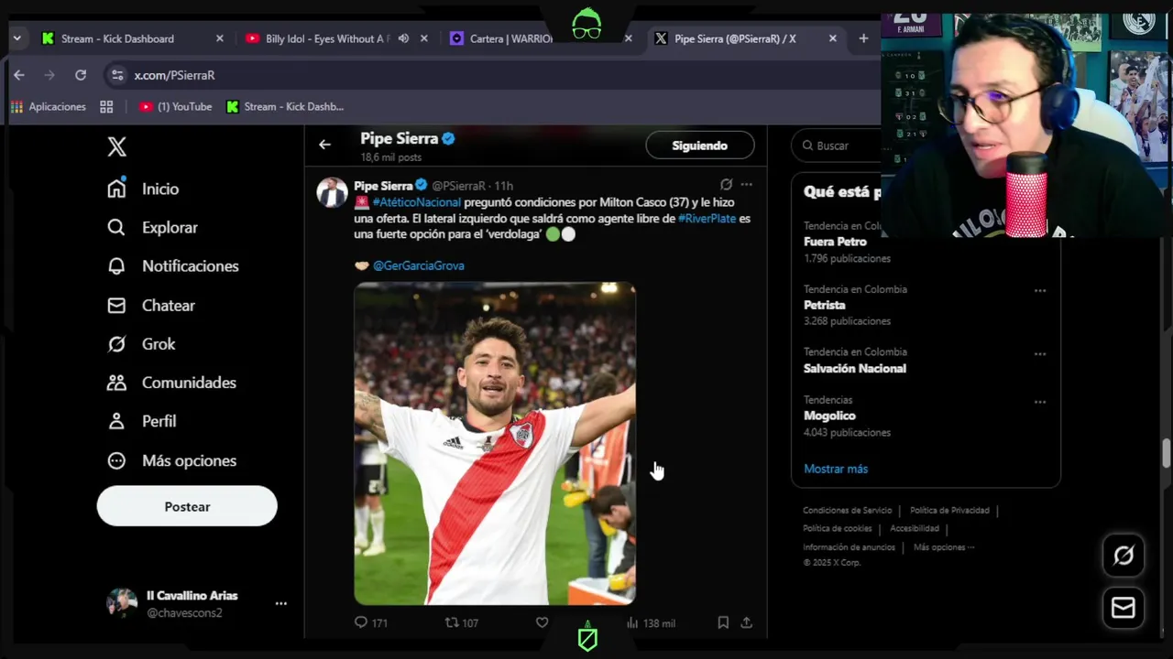Open the Petrista trend
Image resolution: width=1173 pixels, height=659 pixels.
(x=825, y=305)
